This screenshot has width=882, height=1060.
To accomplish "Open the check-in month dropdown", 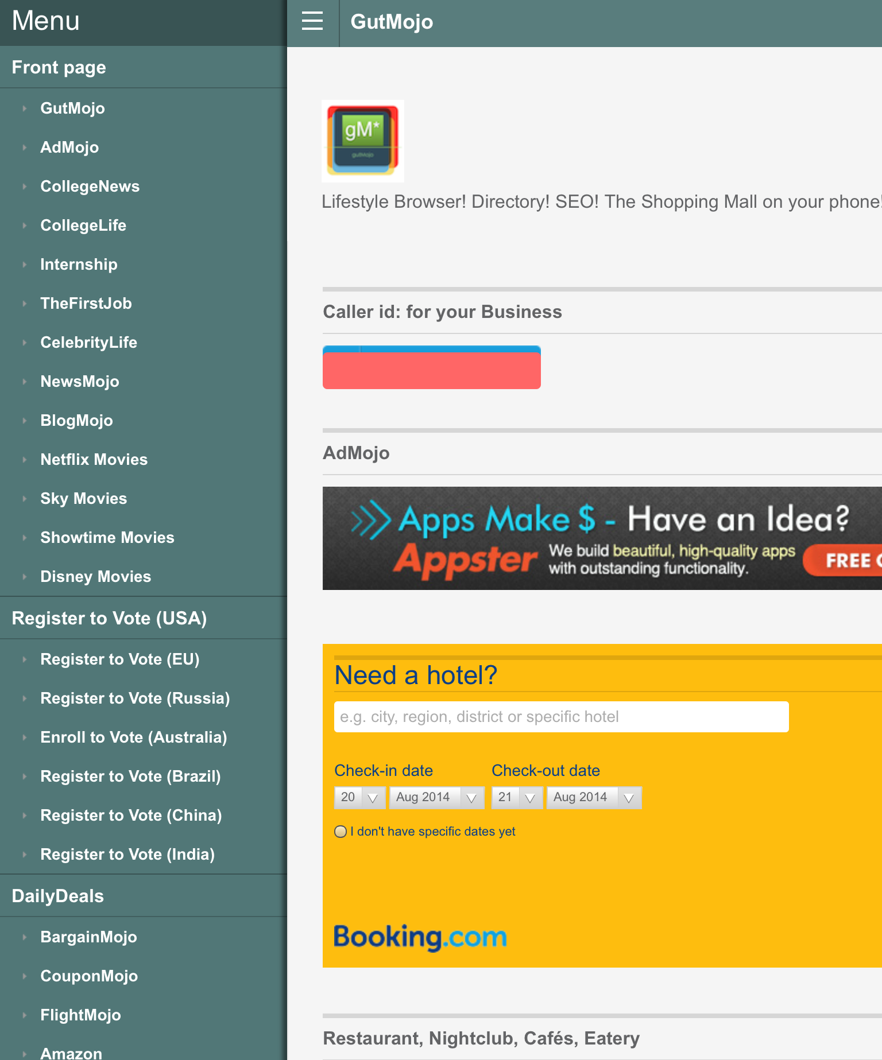I will point(436,797).
